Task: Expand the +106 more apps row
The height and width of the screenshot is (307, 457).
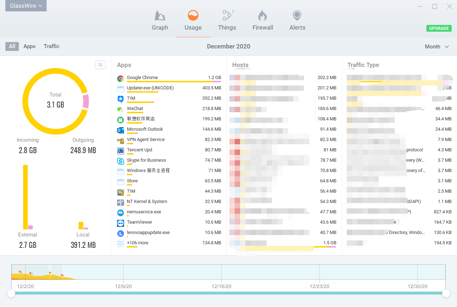Action: pos(138,243)
